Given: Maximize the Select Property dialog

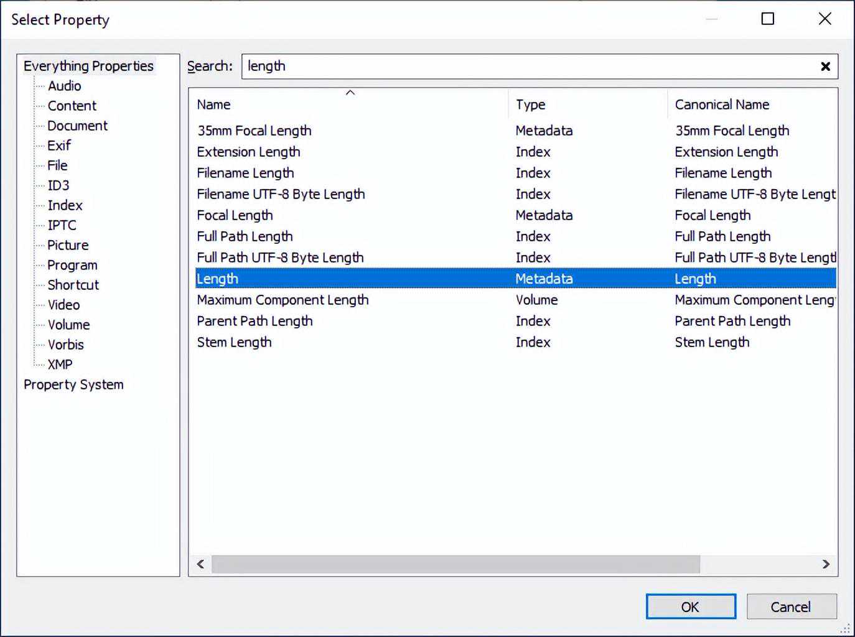Looking at the screenshot, I should click(x=768, y=19).
